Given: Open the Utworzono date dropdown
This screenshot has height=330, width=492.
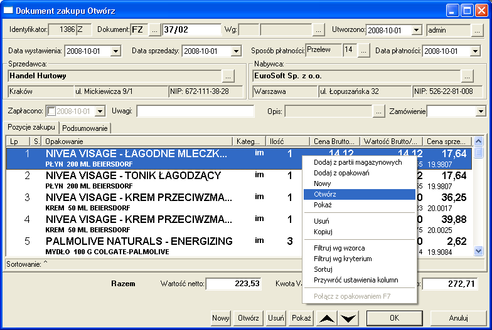Looking at the screenshot, I should [x=416, y=30].
